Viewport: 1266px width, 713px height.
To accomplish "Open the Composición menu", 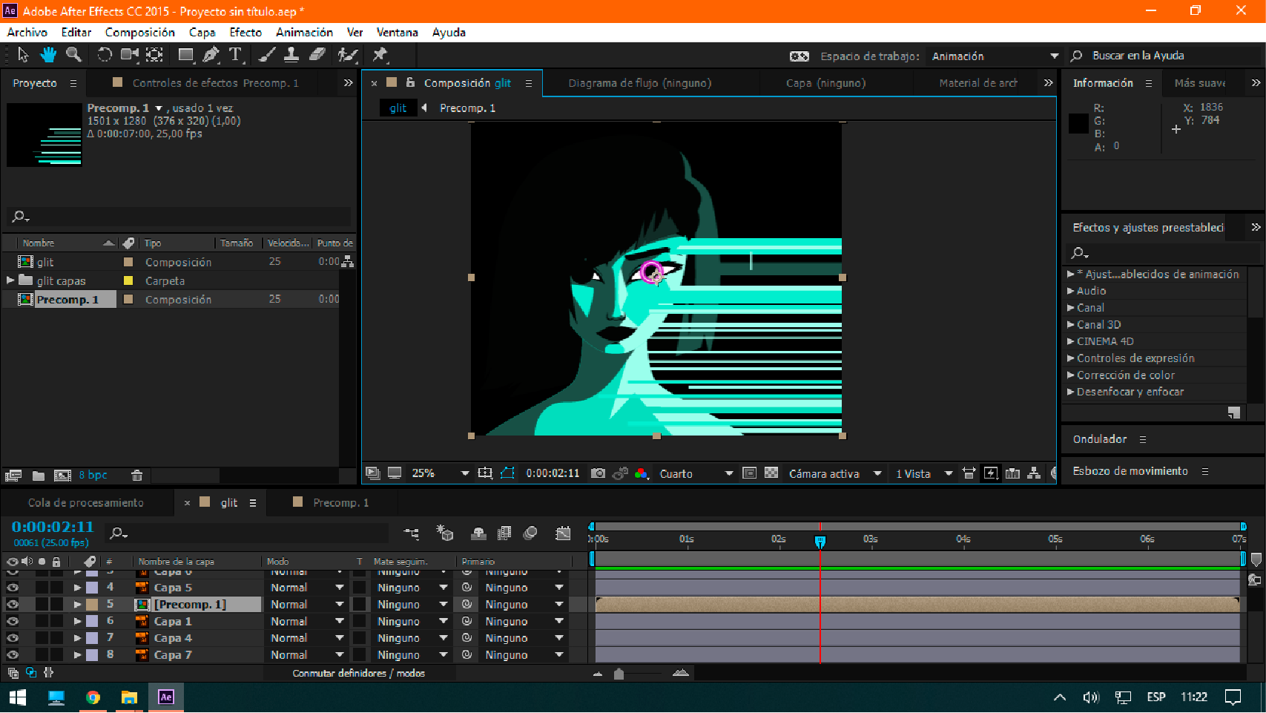I will pyautogui.click(x=140, y=33).
